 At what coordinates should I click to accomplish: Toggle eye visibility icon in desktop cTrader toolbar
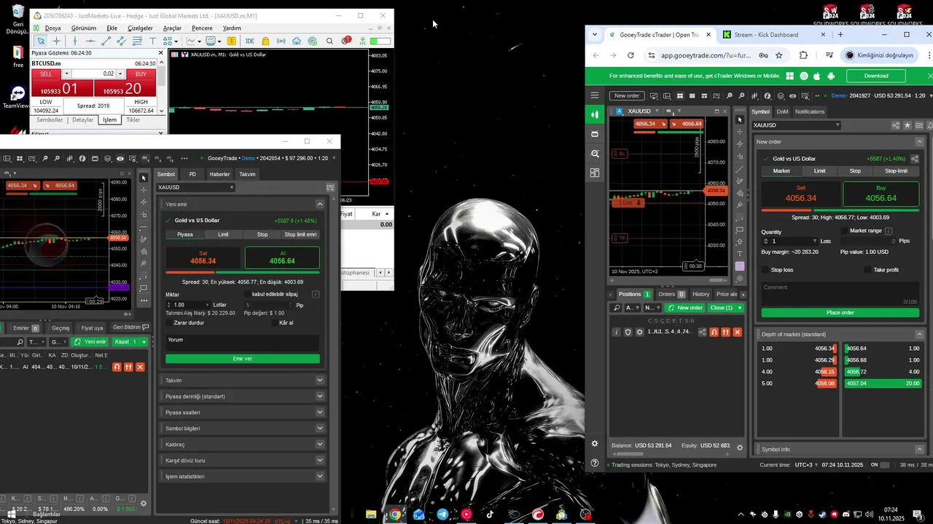coord(120,158)
